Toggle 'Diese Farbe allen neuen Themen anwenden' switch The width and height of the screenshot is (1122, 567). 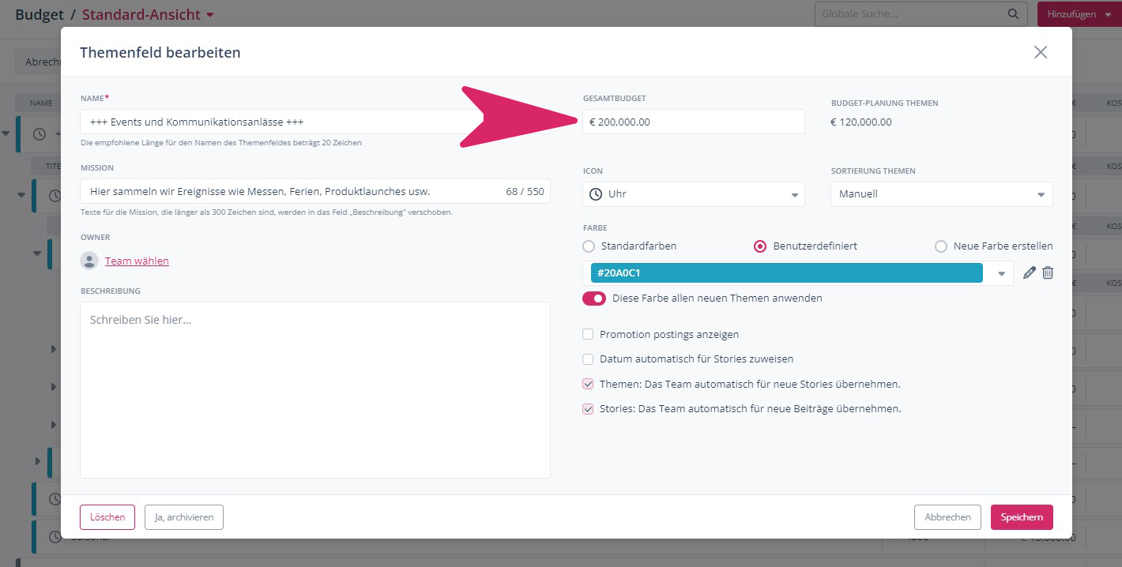pyautogui.click(x=594, y=299)
